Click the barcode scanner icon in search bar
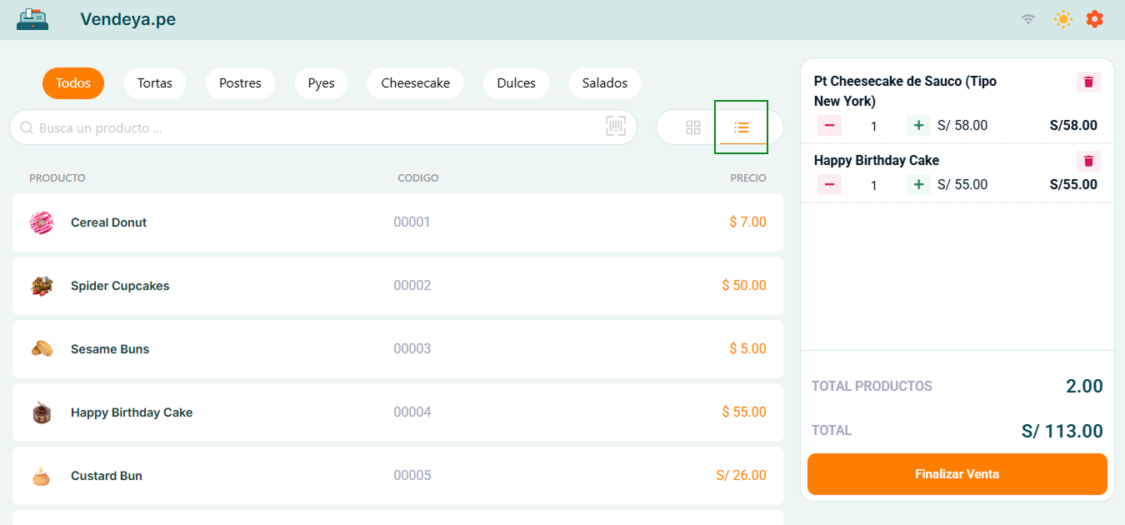This screenshot has width=1125, height=525. pos(615,127)
